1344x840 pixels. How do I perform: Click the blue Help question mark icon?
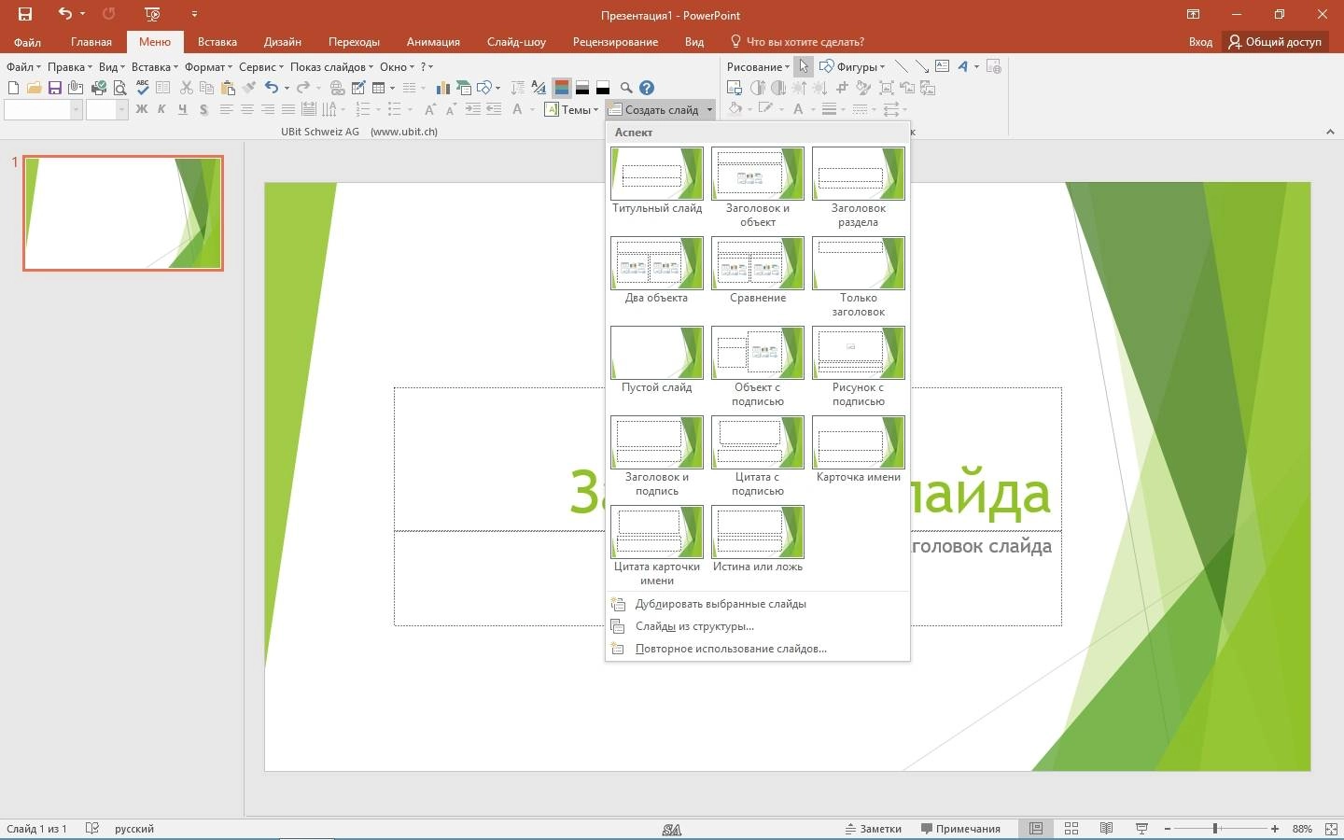point(647,88)
